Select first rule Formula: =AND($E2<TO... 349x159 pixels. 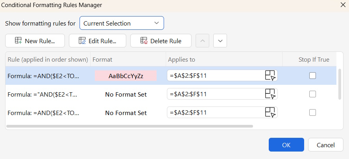coord(43,76)
